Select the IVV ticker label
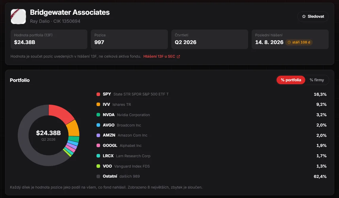 click(x=106, y=104)
